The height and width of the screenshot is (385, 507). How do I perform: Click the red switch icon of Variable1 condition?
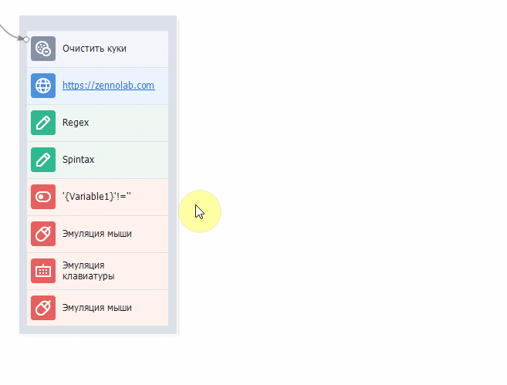43,197
